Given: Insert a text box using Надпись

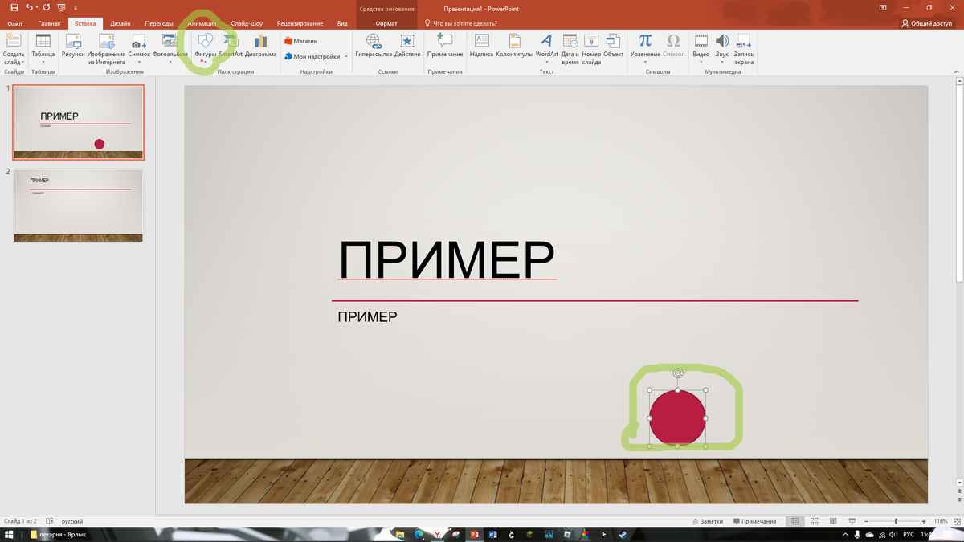Looking at the screenshot, I should click(481, 47).
